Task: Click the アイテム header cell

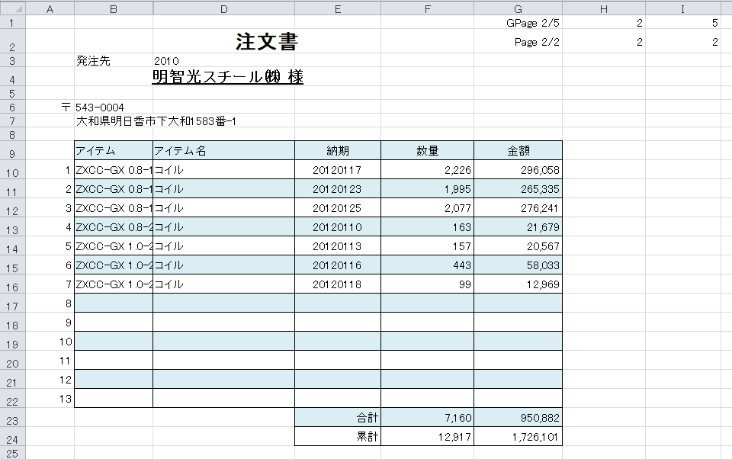Action: click(x=114, y=150)
